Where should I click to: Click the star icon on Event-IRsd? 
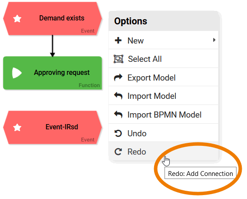(17, 128)
